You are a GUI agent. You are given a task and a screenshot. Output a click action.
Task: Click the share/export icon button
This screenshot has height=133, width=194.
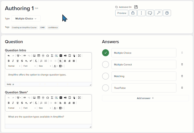click(x=133, y=13)
